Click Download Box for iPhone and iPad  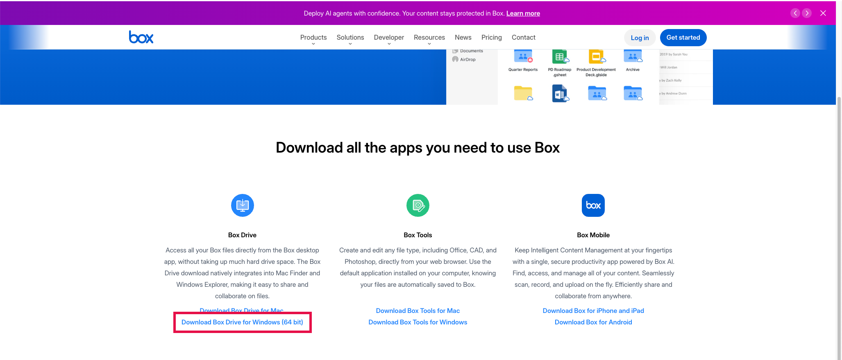tap(593, 311)
